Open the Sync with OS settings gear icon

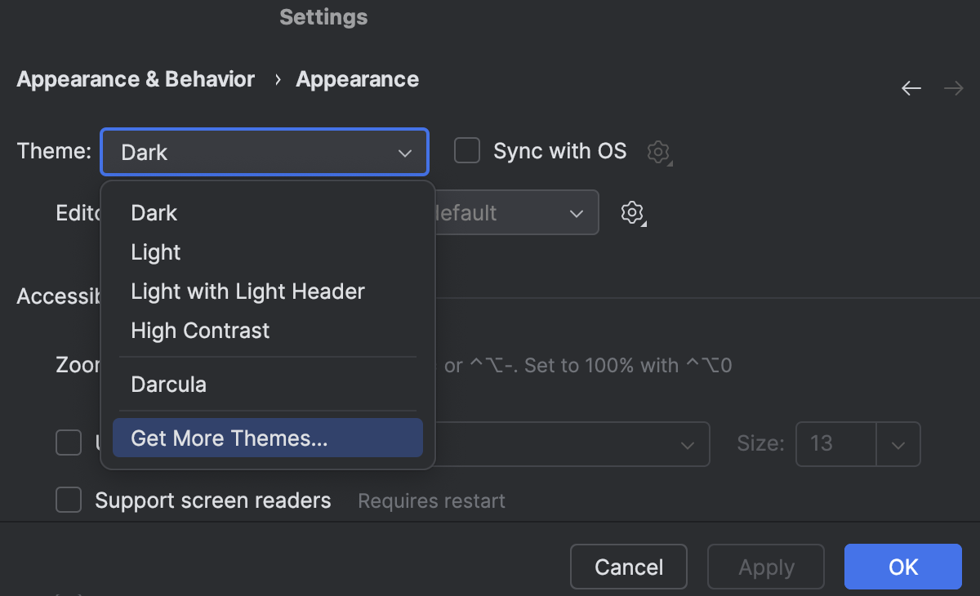(x=658, y=152)
